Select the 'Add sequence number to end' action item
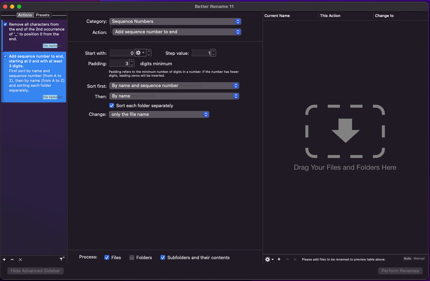This screenshot has width=430, height=281. (34, 77)
